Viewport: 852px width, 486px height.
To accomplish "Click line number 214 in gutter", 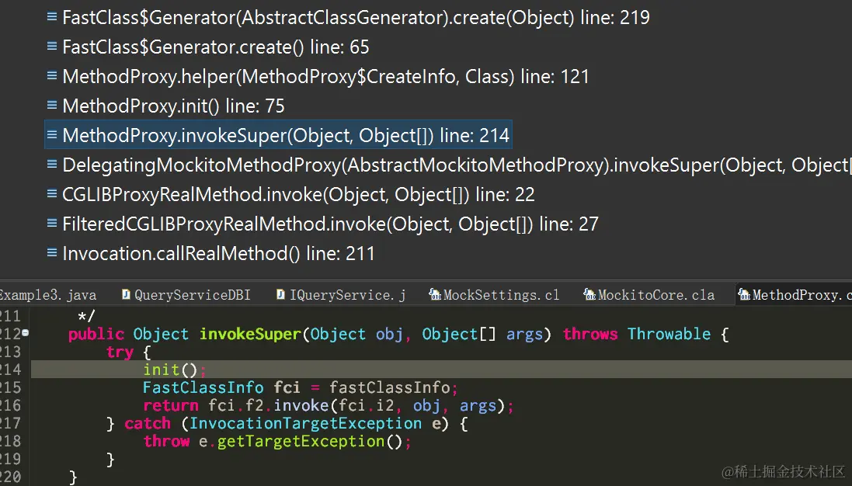I will tap(10, 370).
